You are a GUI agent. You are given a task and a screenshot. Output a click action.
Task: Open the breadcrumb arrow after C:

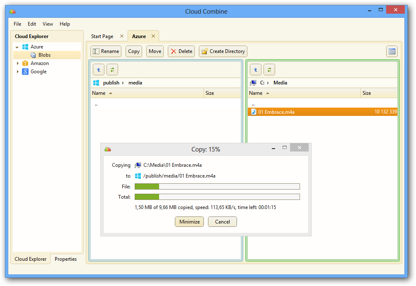tap(268, 83)
